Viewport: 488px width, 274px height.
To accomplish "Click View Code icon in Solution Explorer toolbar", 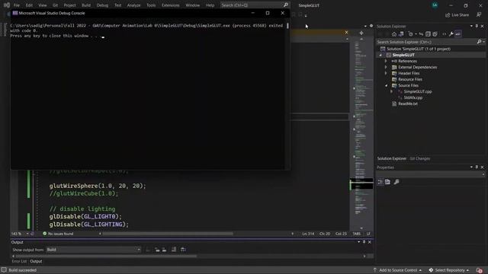I will (444, 34).
